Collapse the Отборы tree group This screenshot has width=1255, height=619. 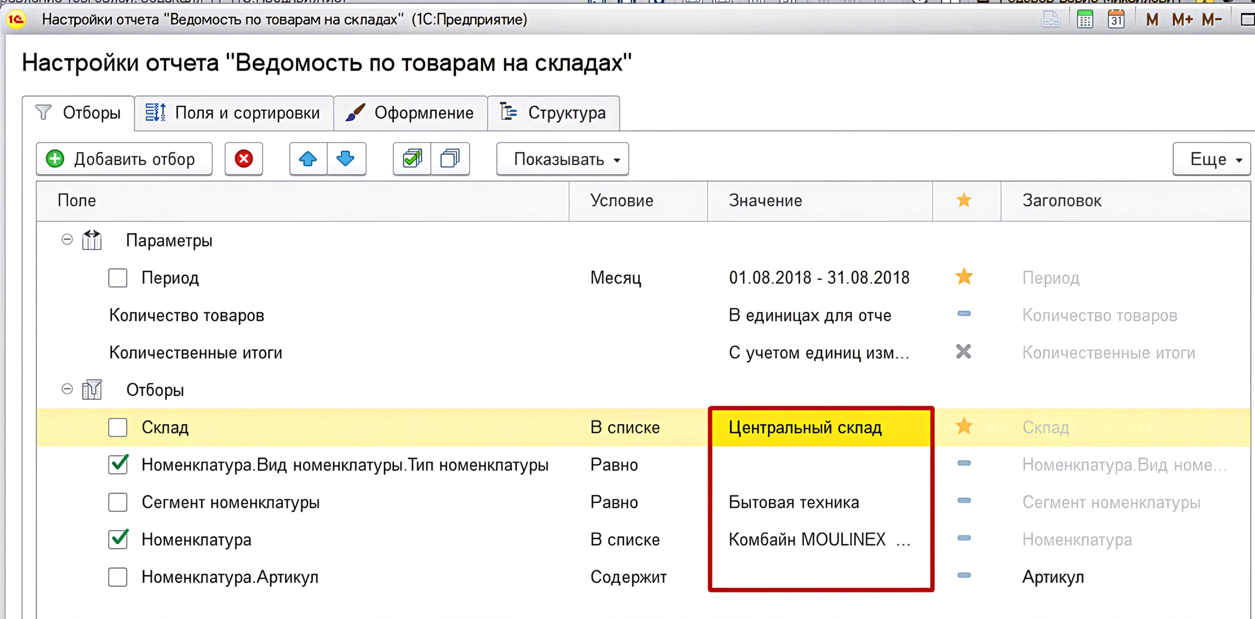click(67, 389)
